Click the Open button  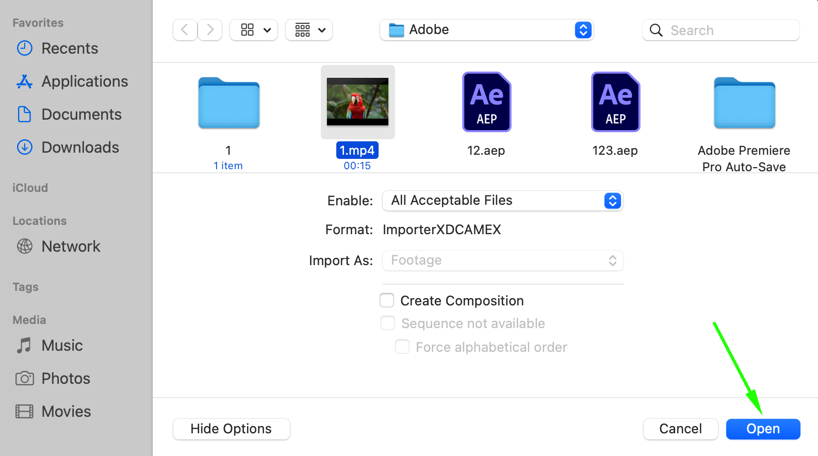click(763, 429)
